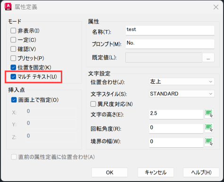
Task: Click the 境界の幅(W) input field
Action: (176, 142)
